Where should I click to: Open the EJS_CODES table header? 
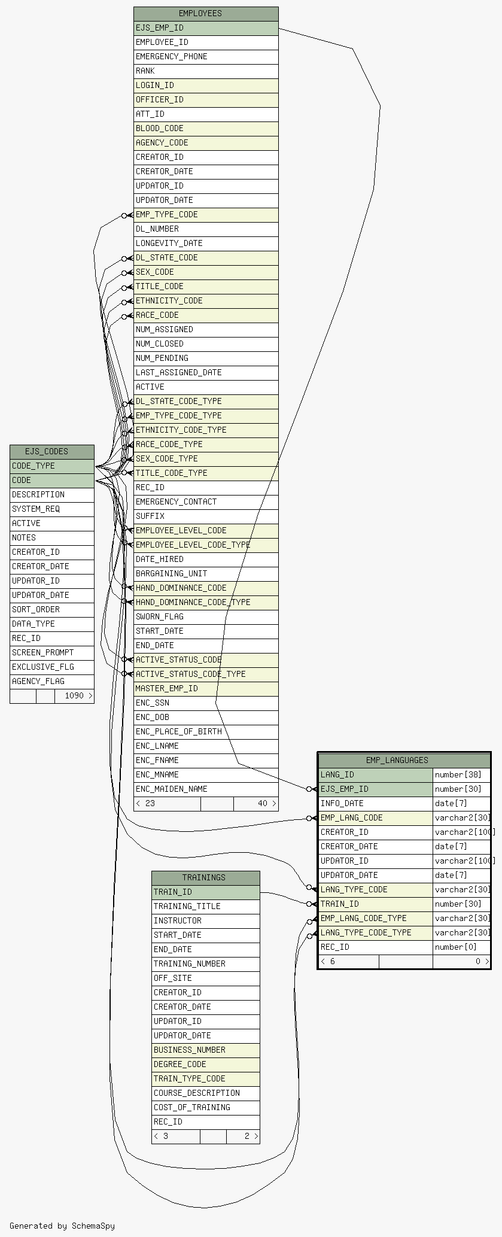[52, 452]
